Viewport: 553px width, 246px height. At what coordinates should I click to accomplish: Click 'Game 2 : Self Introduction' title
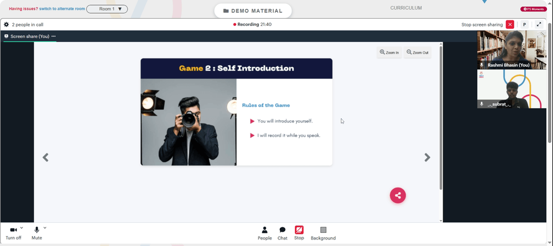tap(236, 68)
